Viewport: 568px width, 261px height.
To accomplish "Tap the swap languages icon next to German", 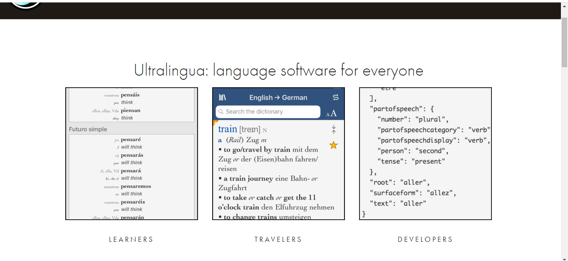I will (335, 97).
